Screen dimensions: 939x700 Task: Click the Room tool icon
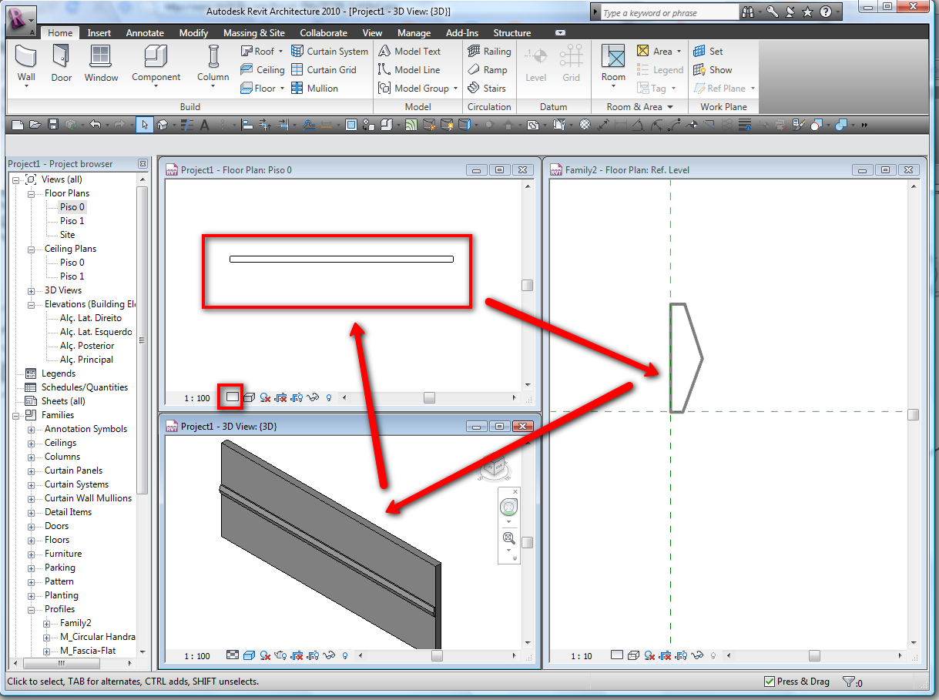[613, 56]
